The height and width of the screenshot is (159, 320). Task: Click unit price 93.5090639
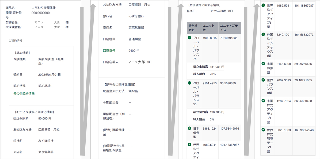pos(228,83)
